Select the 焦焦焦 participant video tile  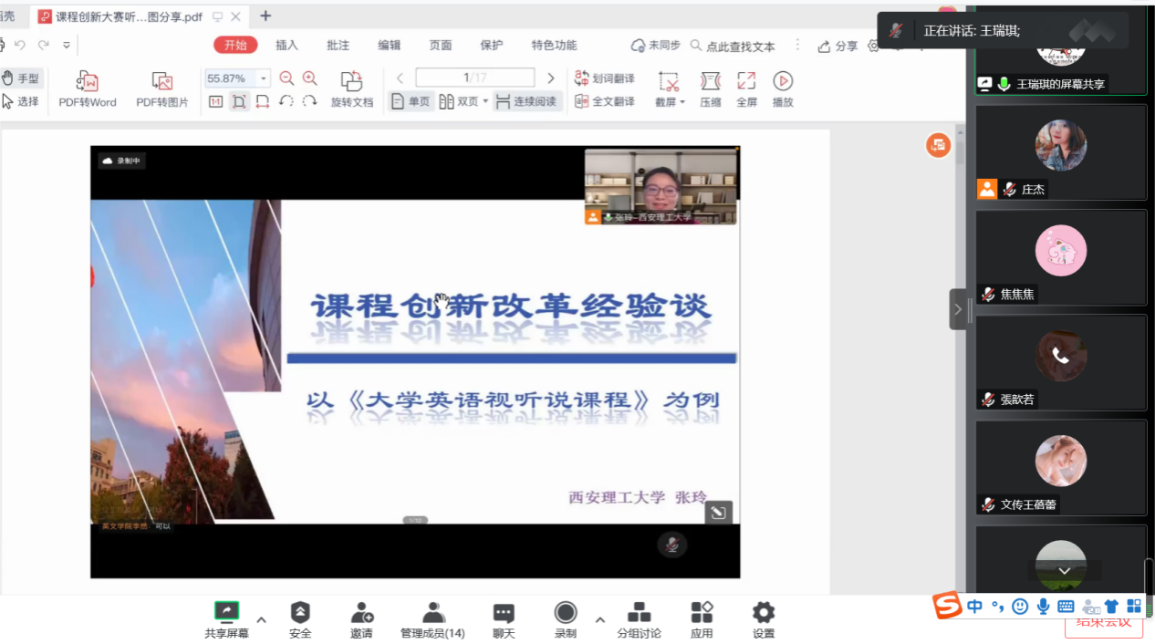click(1061, 257)
